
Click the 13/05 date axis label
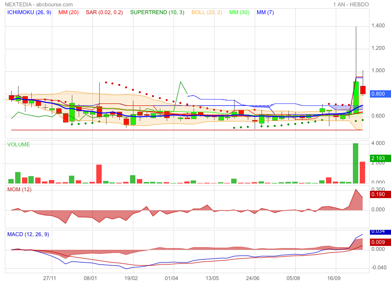point(212,278)
